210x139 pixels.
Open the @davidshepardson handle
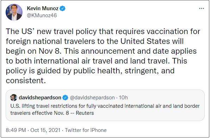tap(92, 98)
